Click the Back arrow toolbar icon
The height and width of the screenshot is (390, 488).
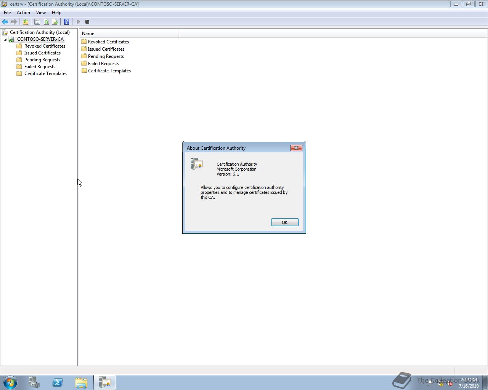point(5,22)
